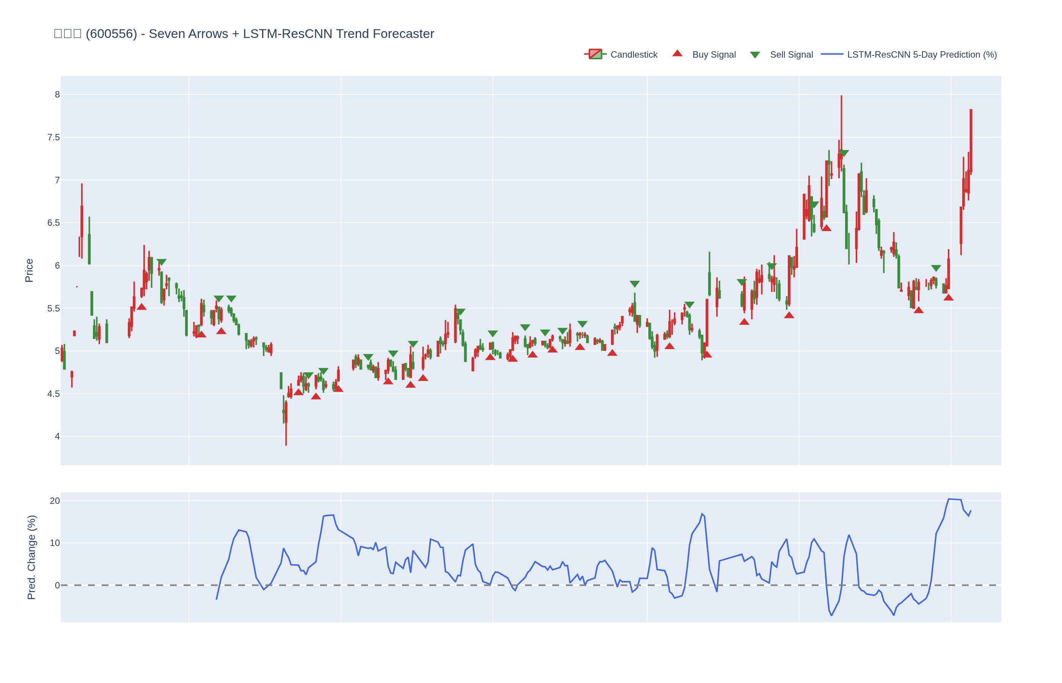Image resolution: width=1062 pixels, height=683 pixels.
Task: Toggle the LSTM-ResCNN 5-Day Prediction legend entry
Action: (922, 55)
